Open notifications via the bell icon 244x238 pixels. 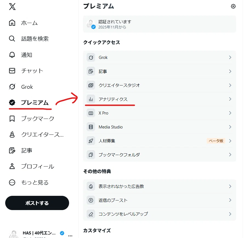(x=12, y=55)
